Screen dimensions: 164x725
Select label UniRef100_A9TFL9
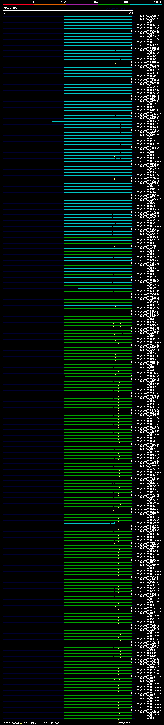(x=147, y=42)
